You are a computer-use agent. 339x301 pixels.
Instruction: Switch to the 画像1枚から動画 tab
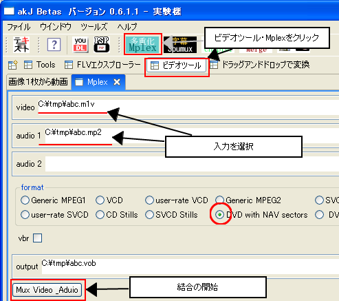39,82
